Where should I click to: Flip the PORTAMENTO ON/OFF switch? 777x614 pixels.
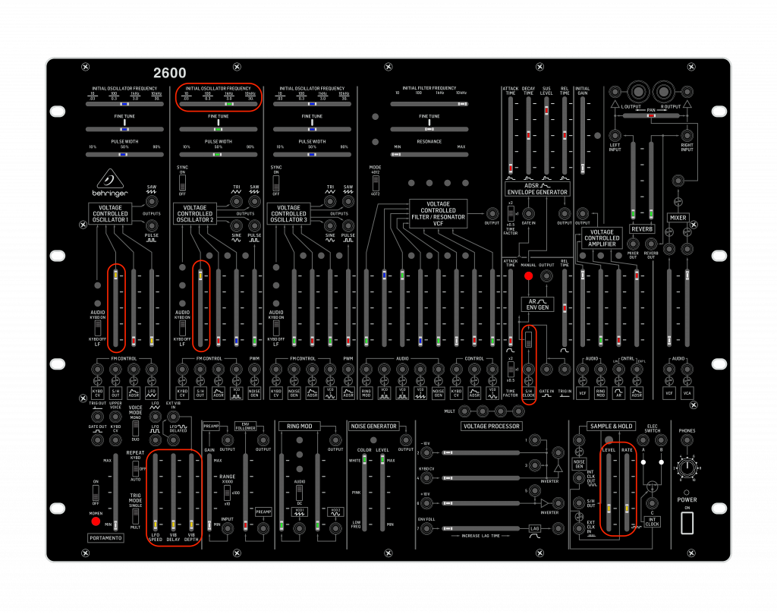(96, 494)
